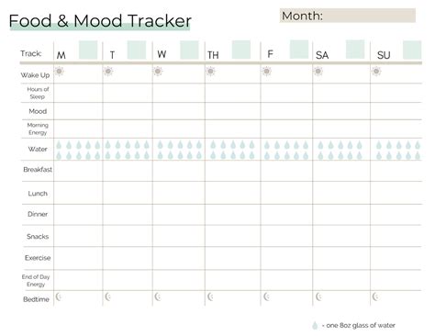Screen dimensions: 435x336
Task: Click the Food & Mood Tracker title
Action: [100, 21]
